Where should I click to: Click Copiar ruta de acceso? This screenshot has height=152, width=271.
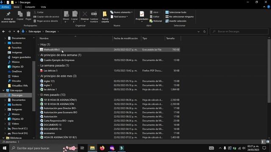[46, 17]
